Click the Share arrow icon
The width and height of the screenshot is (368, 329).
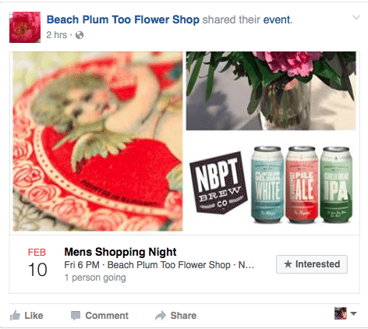tap(161, 316)
